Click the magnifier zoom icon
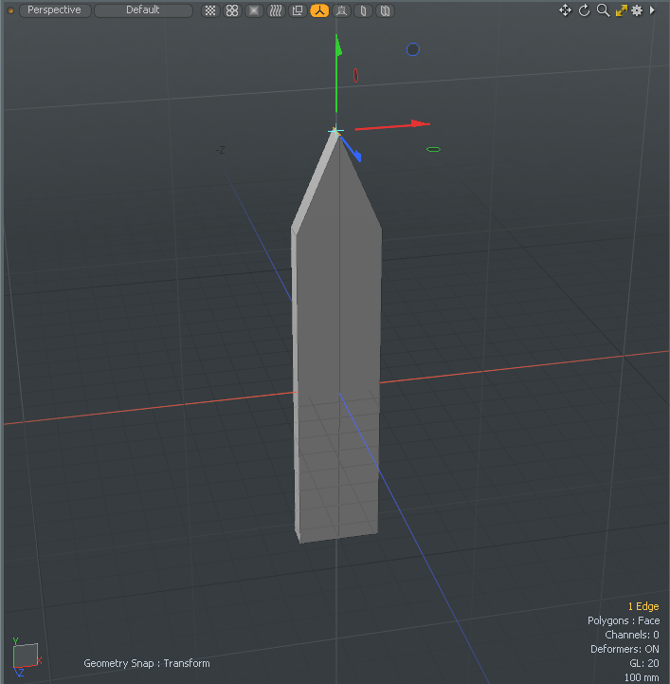This screenshot has height=684, width=670. pyautogui.click(x=603, y=10)
